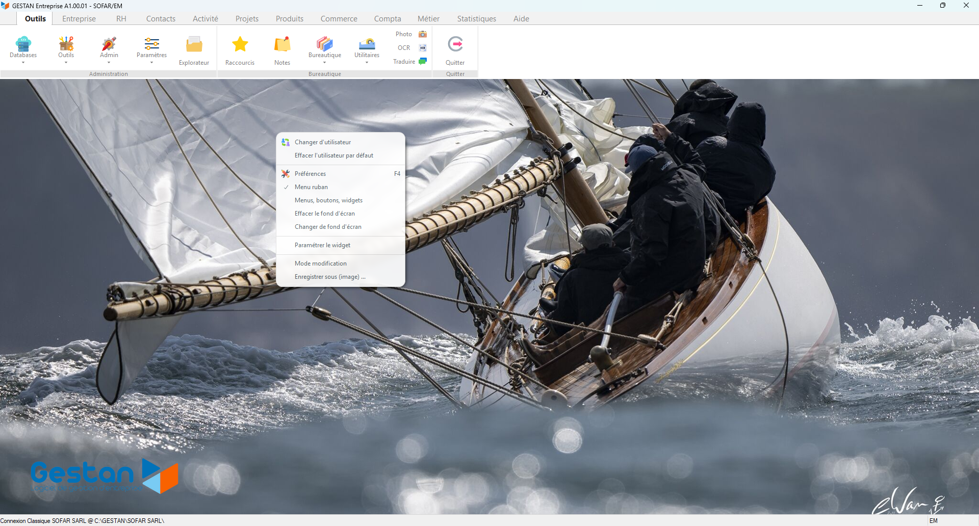Click the Traduire translate icon
The image size is (979, 526).
click(423, 61)
